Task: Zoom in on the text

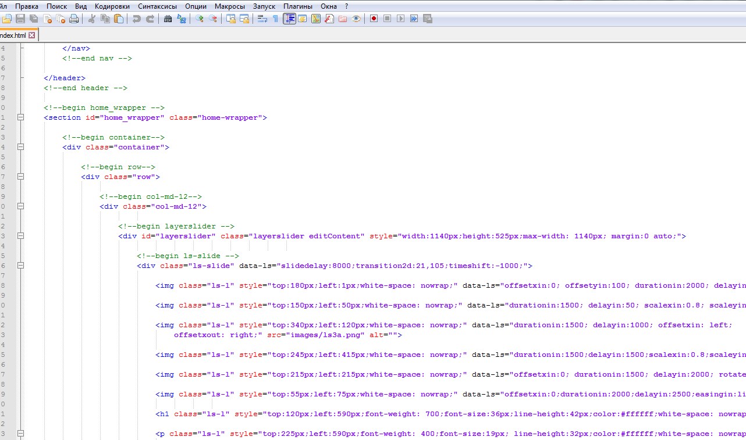Action: click(199, 18)
